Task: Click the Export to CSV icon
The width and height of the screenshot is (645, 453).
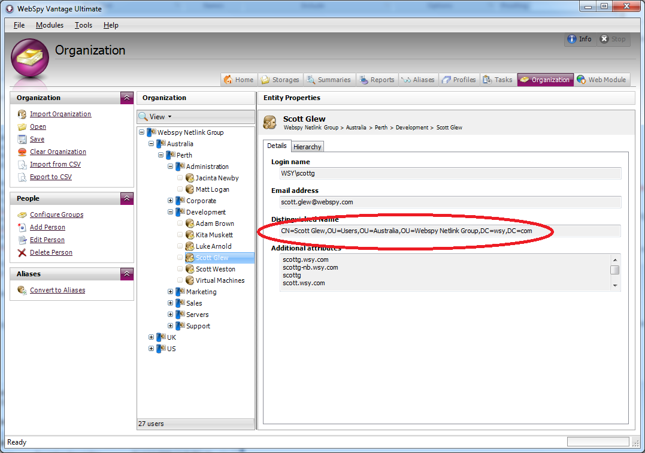Action: click(x=22, y=177)
